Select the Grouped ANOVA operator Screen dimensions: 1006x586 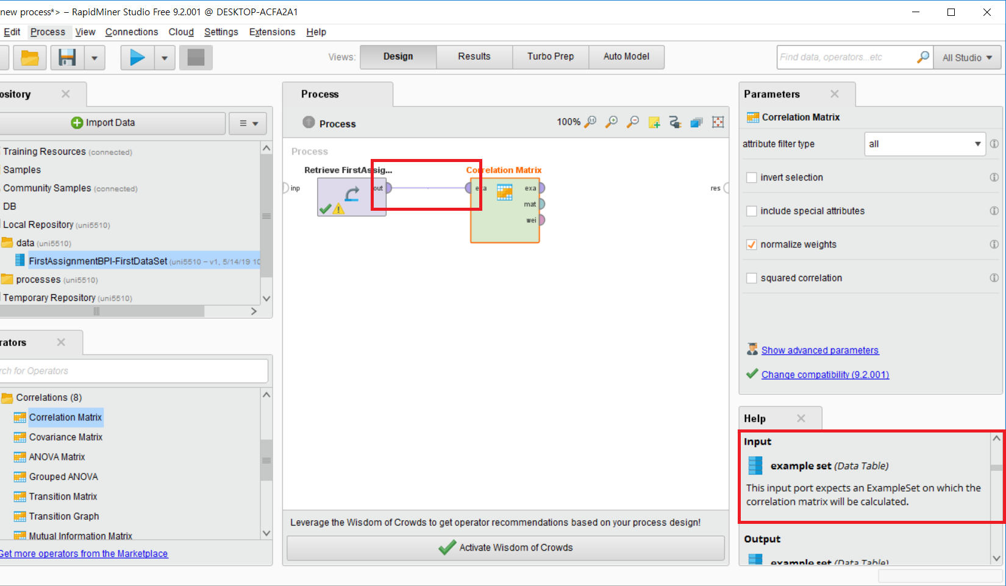63,477
